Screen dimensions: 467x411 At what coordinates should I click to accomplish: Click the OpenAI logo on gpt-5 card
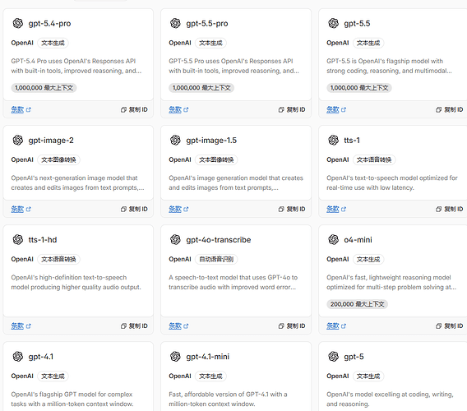pyautogui.click(x=333, y=356)
